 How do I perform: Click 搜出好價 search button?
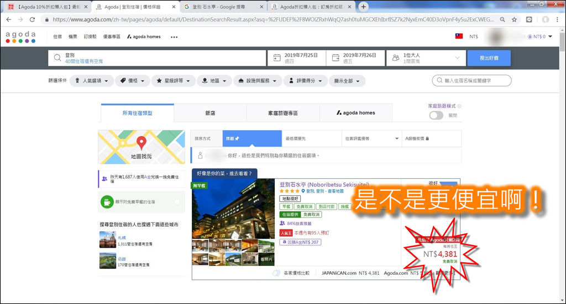pos(489,57)
